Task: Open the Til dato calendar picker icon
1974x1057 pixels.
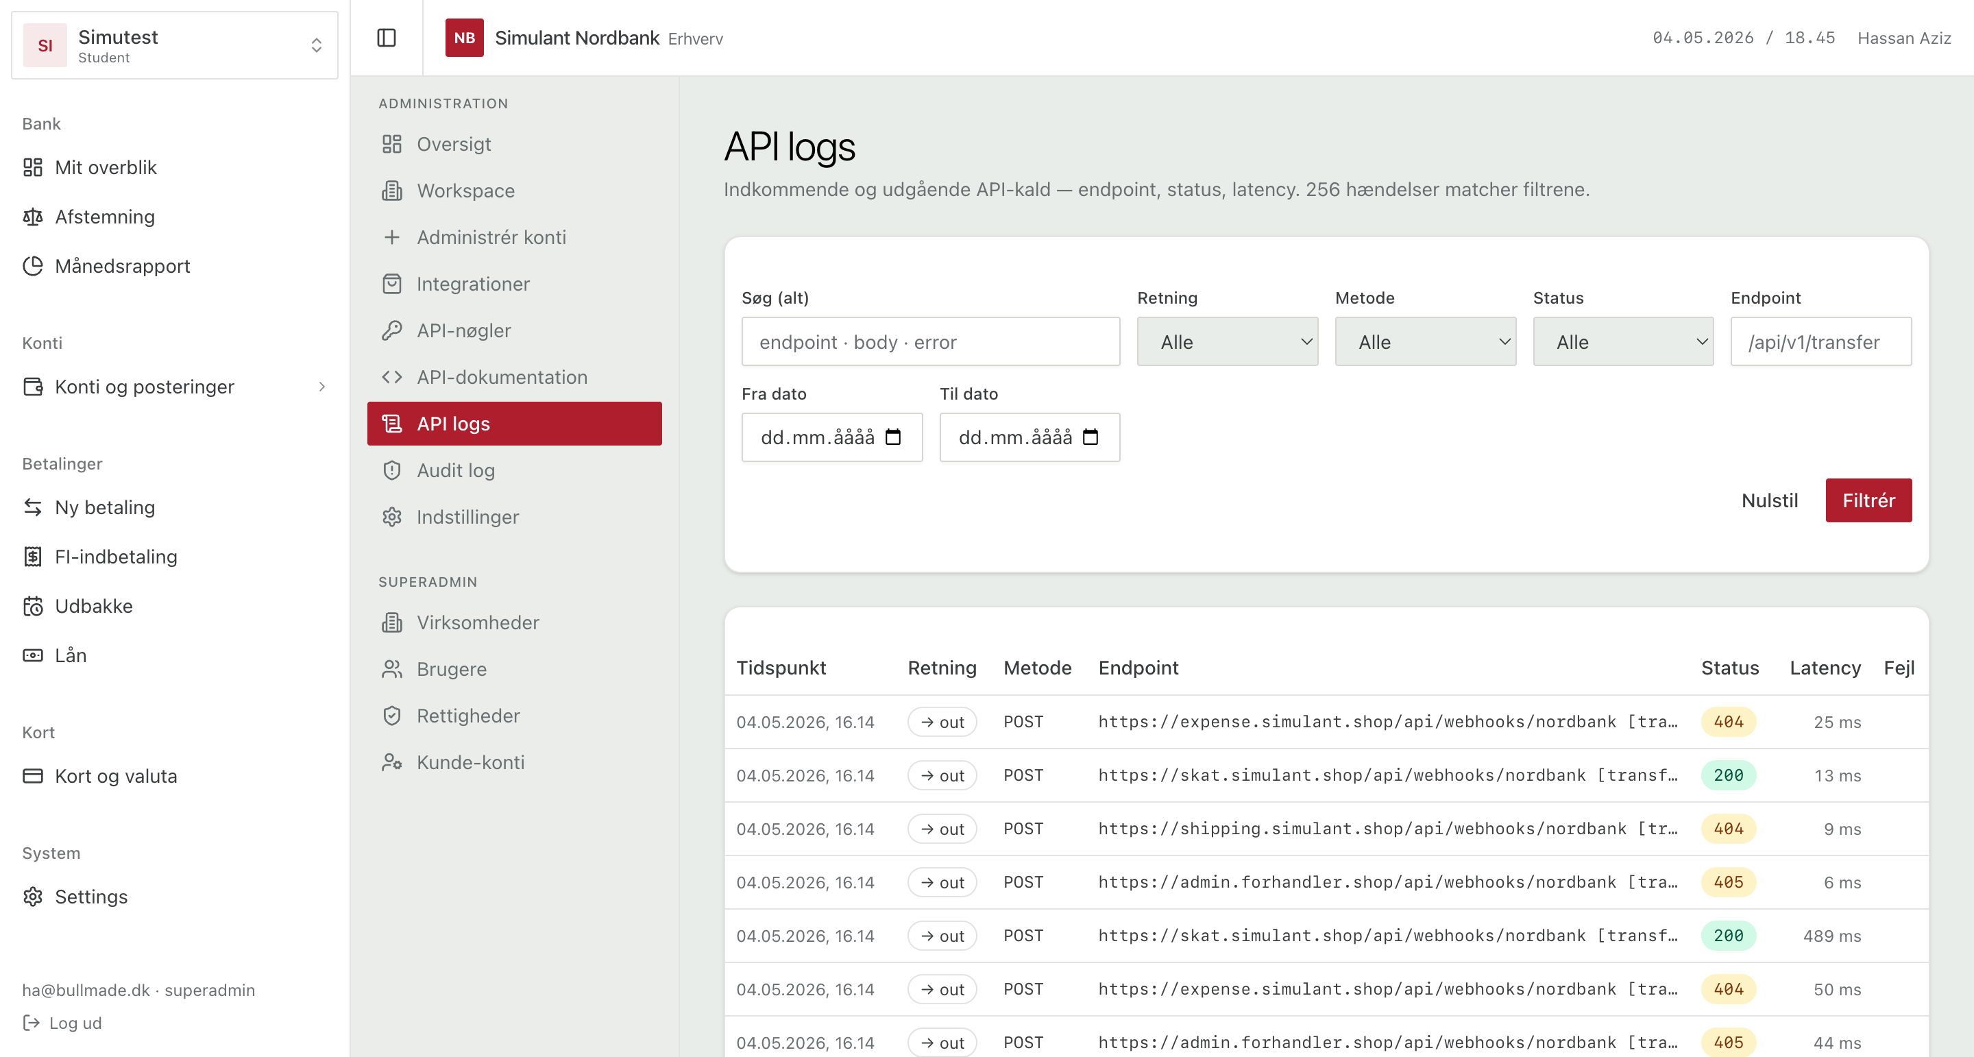Action: (x=1090, y=437)
